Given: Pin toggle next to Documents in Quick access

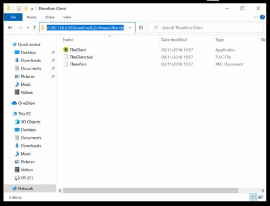Looking at the screenshot, I should tap(53, 68).
